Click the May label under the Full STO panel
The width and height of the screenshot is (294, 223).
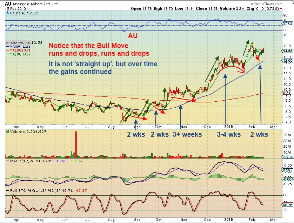pyautogui.click(x=40, y=219)
